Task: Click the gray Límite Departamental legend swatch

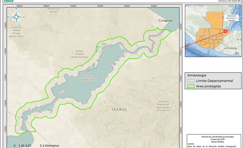Action: pos(191,81)
